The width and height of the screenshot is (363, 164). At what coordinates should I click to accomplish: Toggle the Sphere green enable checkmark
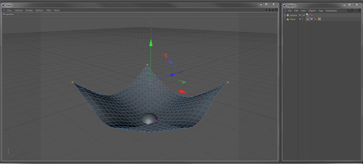(x=304, y=15)
